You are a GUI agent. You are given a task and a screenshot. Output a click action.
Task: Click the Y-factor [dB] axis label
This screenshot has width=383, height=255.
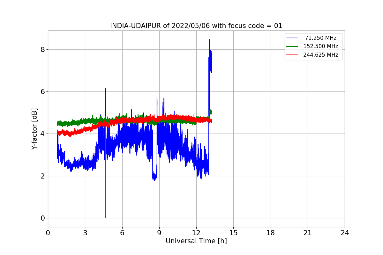[x=34, y=129]
